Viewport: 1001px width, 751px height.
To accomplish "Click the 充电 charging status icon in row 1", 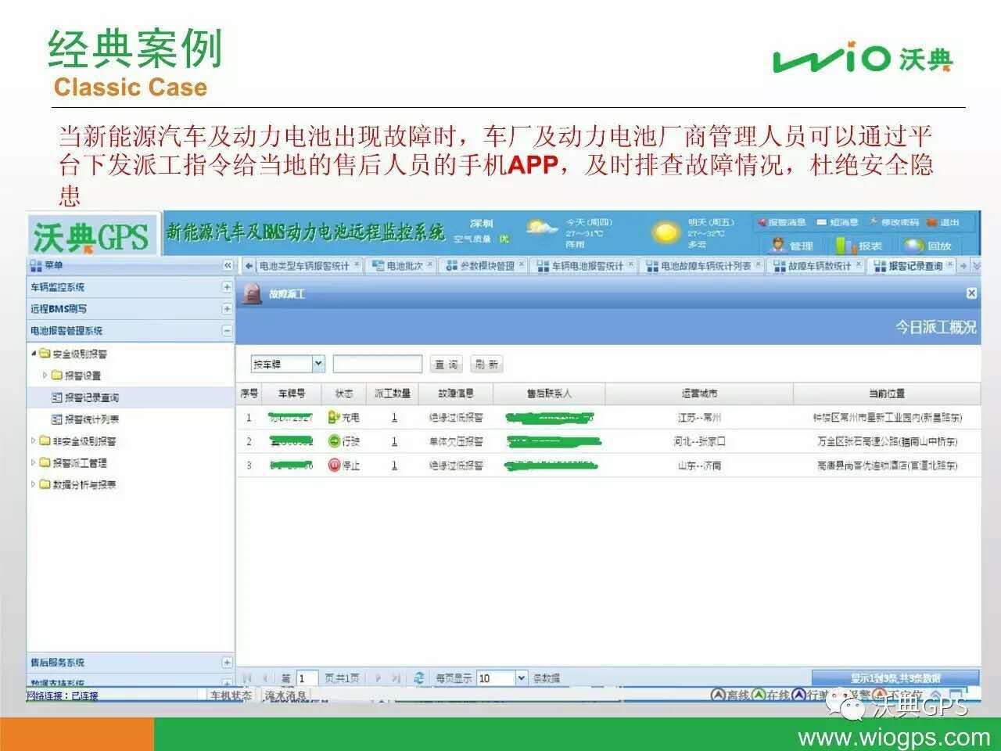I will pyautogui.click(x=334, y=418).
